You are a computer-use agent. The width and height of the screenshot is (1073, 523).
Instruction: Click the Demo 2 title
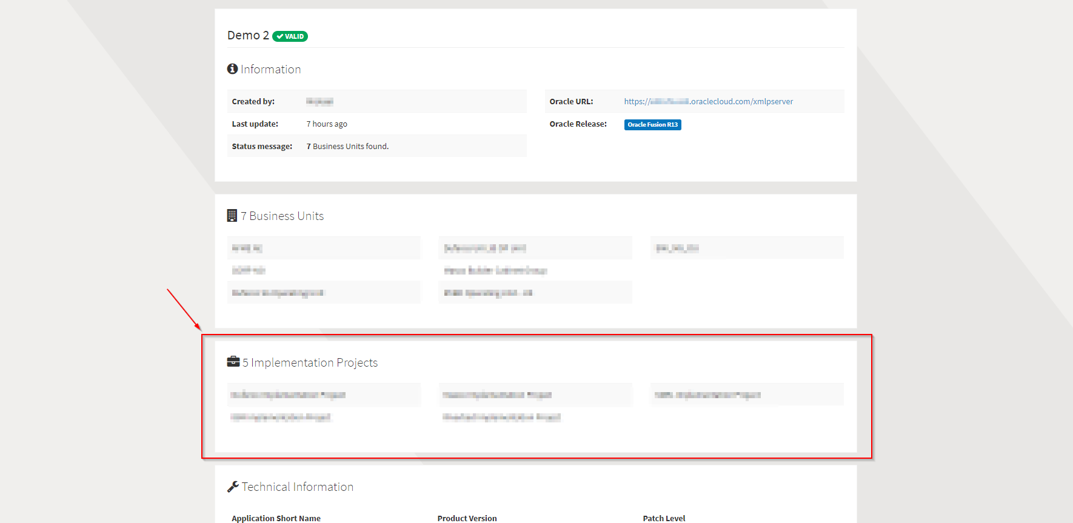248,36
